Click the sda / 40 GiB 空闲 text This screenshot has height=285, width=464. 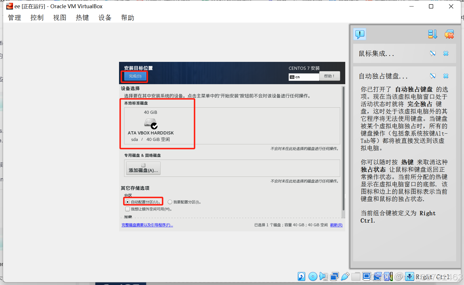[x=150, y=139]
